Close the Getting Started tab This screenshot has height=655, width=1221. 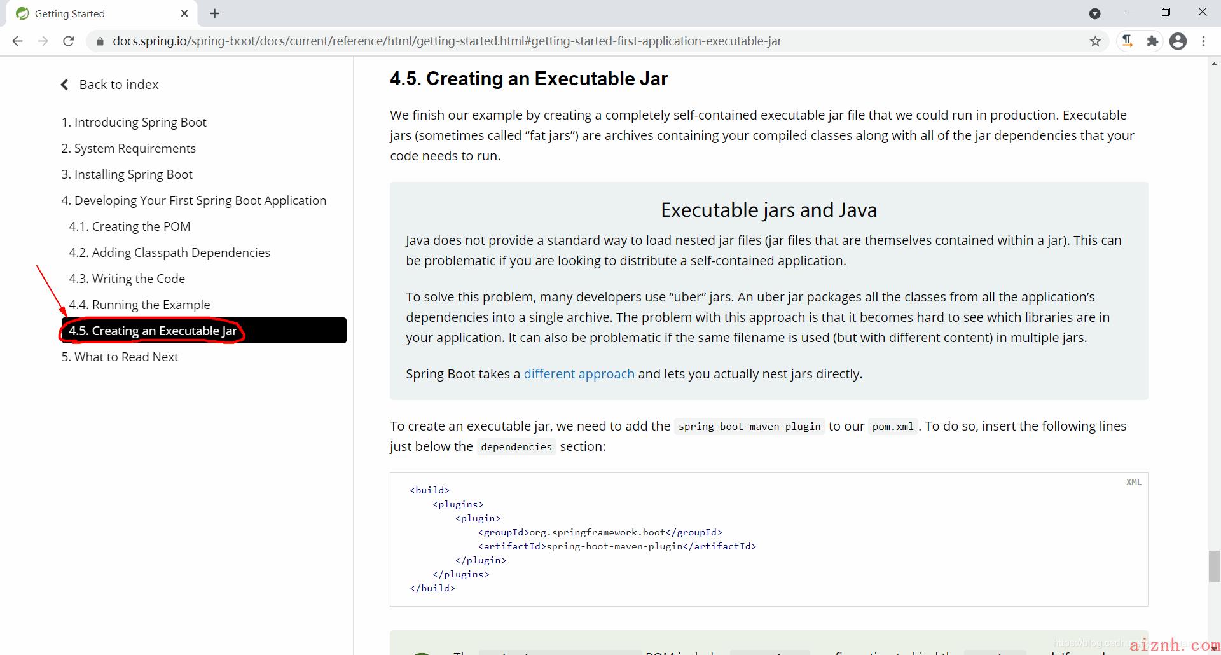coord(184,13)
